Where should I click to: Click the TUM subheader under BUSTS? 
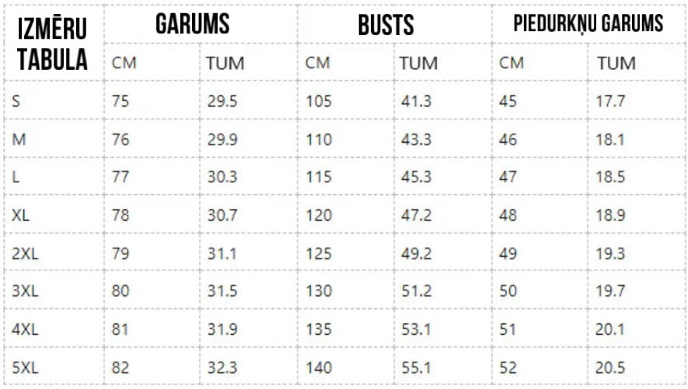pyautogui.click(x=418, y=63)
